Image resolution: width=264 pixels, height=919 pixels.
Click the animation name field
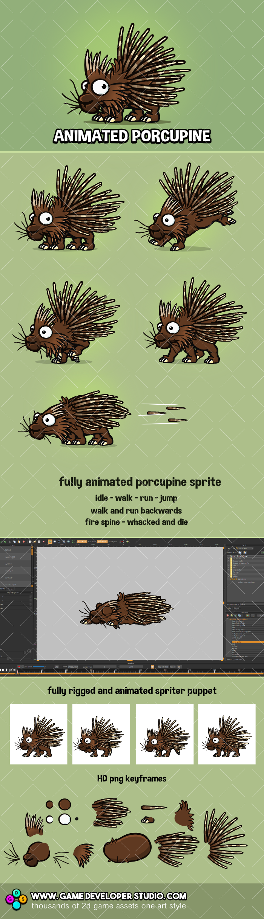click(x=73, y=667)
